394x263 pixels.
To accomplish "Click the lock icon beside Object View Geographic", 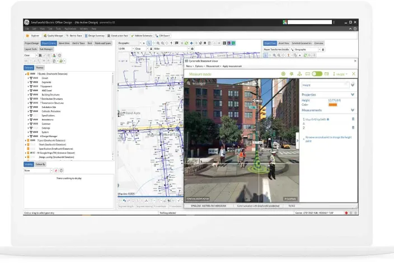I will pos(323,49).
